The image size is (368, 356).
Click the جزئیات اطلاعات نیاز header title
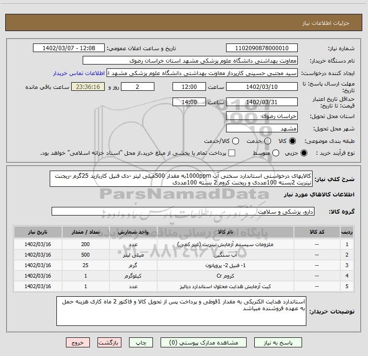326,23
